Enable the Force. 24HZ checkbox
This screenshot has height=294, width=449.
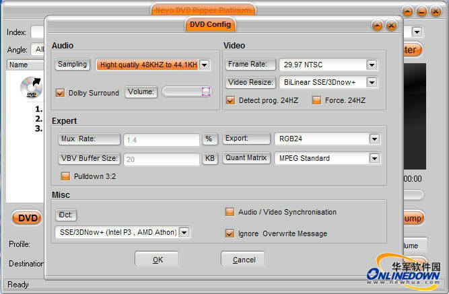click(x=316, y=100)
